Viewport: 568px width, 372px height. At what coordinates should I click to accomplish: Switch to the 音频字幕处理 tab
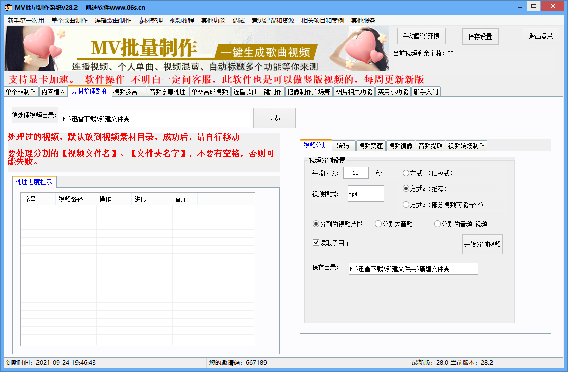(167, 92)
